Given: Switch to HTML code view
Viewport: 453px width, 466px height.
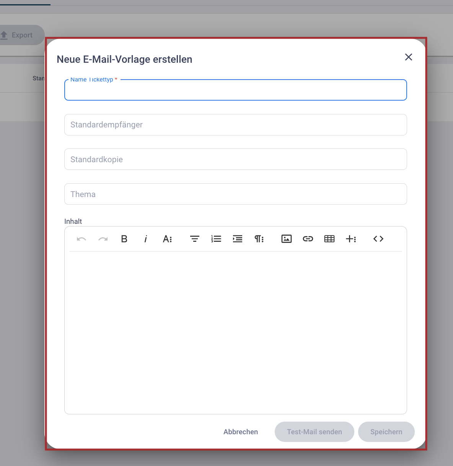Looking at the screenshot, I should click(378, 239).
